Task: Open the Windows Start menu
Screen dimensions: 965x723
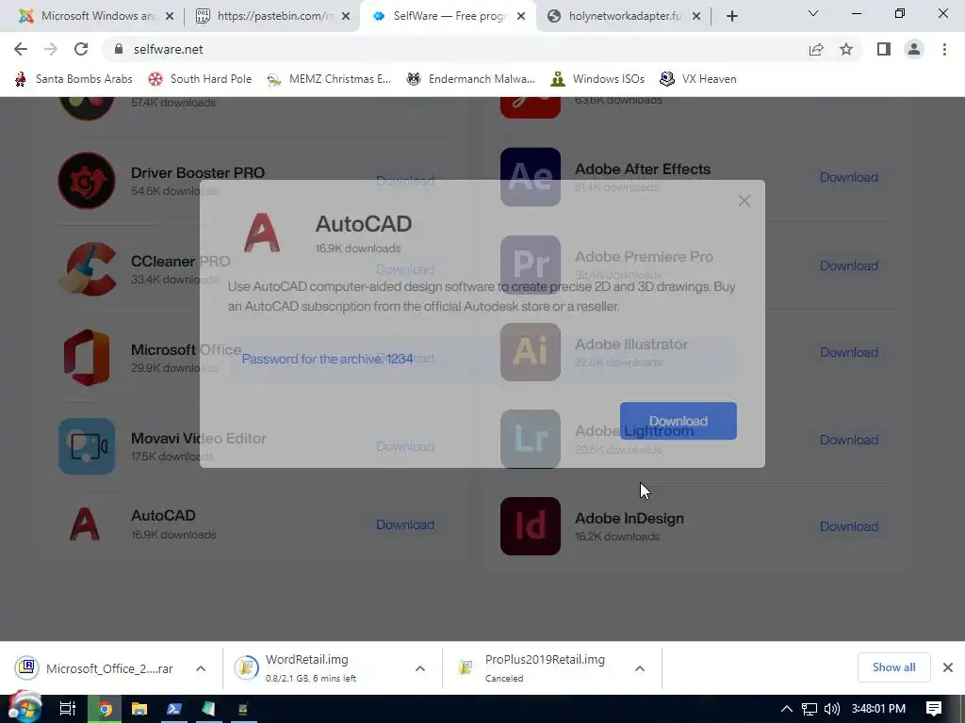Action: click(25, 708)
